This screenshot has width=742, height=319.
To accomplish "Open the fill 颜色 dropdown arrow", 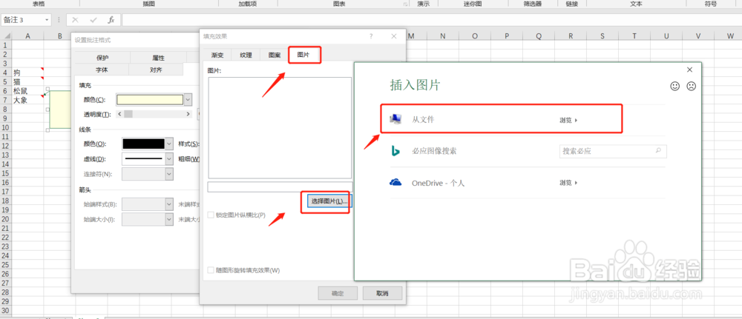I will pyautogui.click(x=188, y=100).
